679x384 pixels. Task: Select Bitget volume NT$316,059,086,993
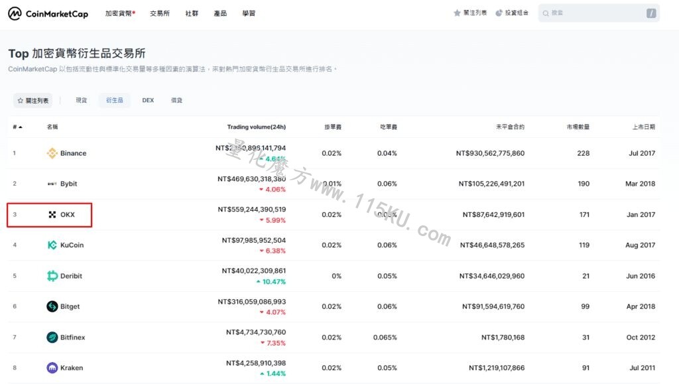251,302
